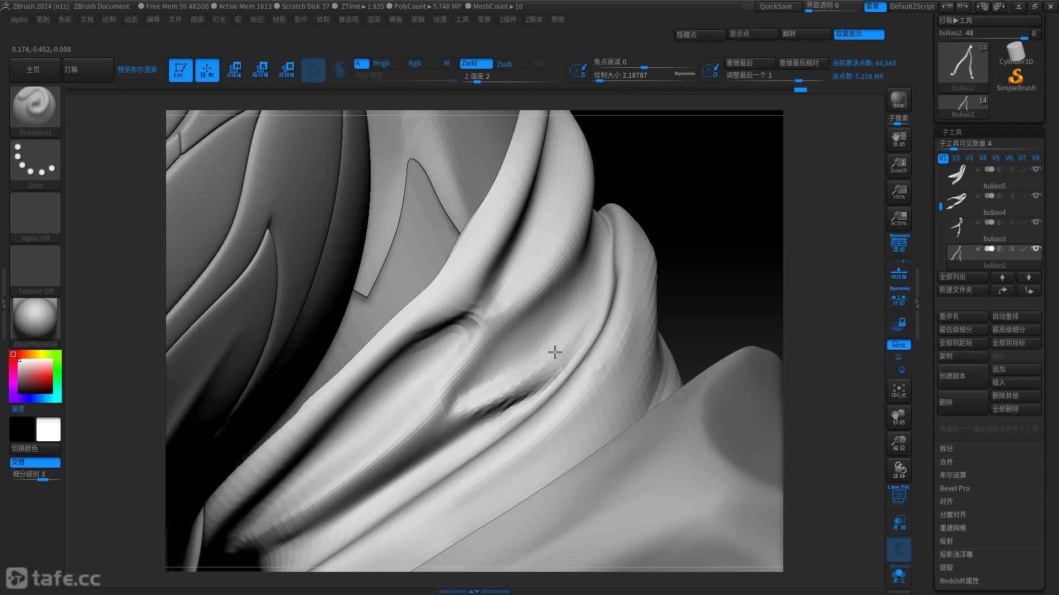Viewport: 1059px width, 595px height.
Task: Select the buliao4 subtool thumbnail
Action: point(957,202)
